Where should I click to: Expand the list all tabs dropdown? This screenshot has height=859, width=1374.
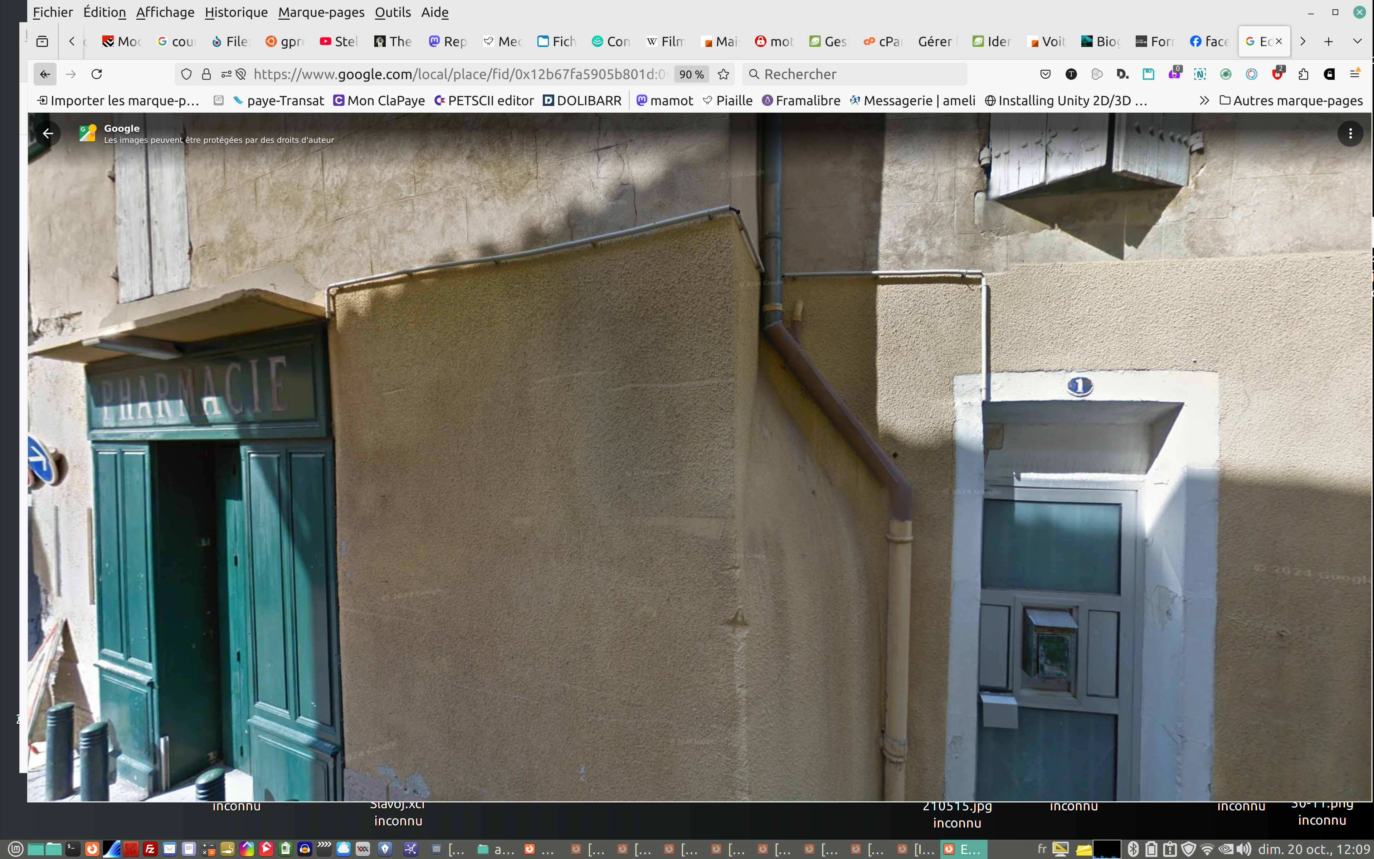1358,42
